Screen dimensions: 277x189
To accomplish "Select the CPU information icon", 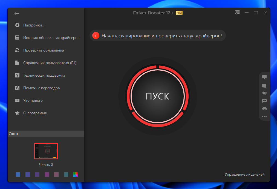I will click(x=264, y=93).
